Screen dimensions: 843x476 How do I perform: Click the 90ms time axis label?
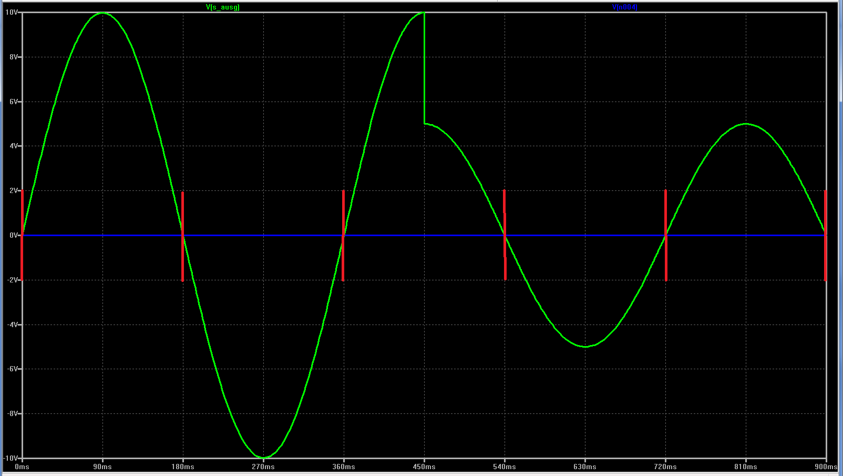point(102,467)
